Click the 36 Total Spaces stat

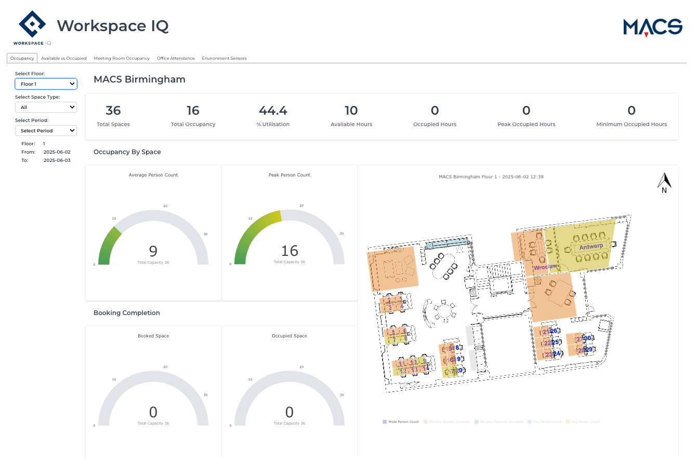coord(113,116)
